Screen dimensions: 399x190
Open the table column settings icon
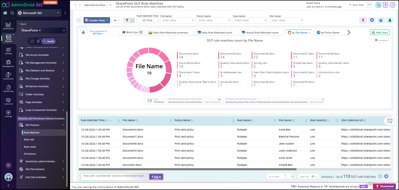390,121
